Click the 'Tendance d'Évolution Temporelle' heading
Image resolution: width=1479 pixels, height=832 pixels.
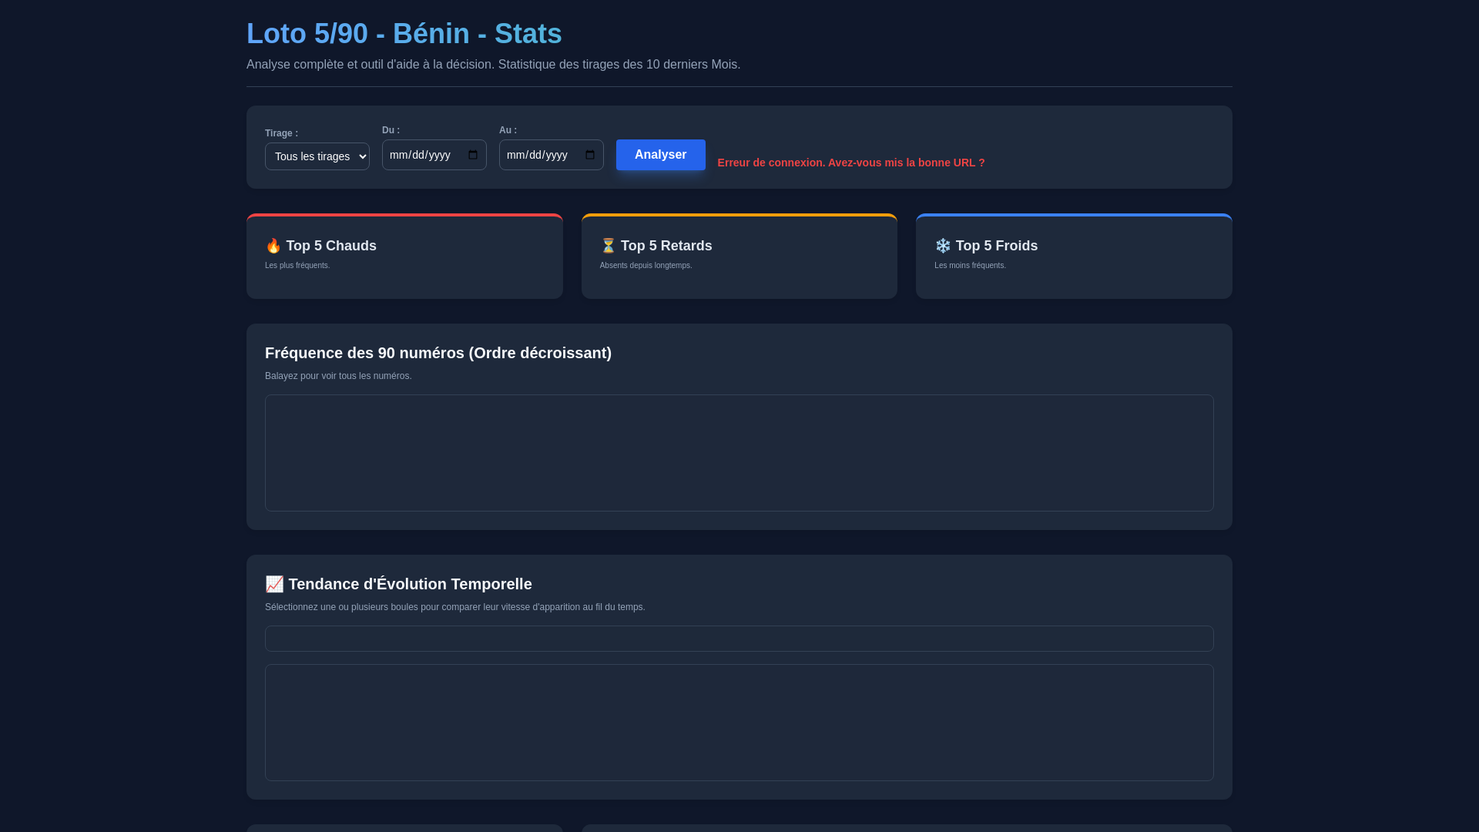tap(398, 584)
